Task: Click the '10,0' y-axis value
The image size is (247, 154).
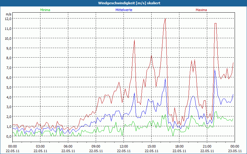Action: pos(9,38)
